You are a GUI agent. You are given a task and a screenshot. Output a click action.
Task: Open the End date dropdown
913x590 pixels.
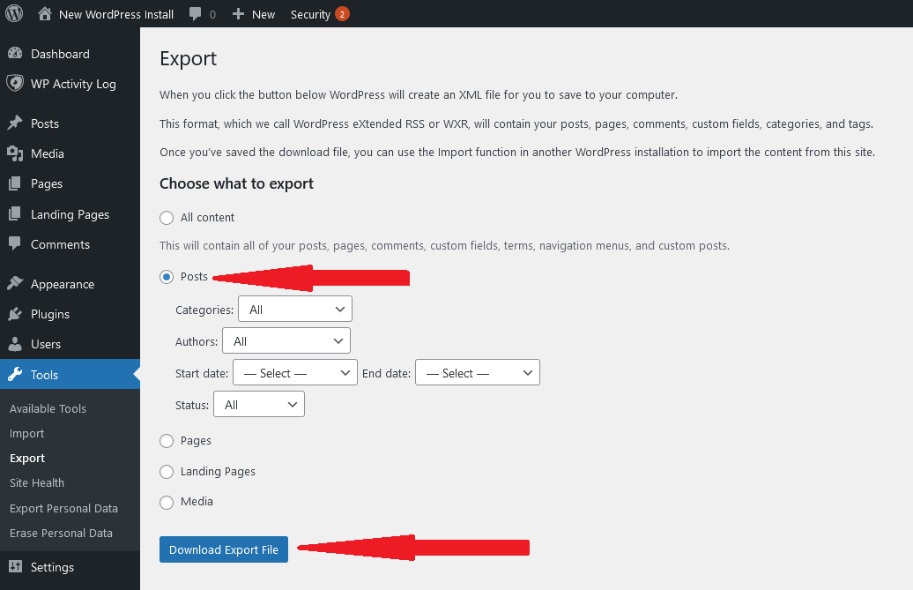[478, 373]
